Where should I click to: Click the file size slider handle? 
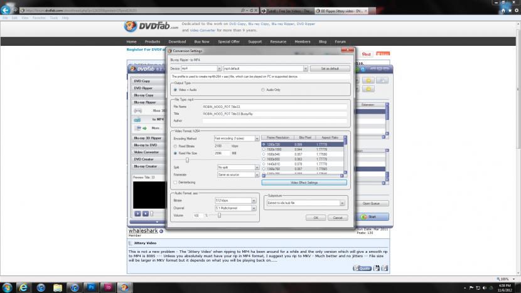pyautogui.click(x=188, y=160)
